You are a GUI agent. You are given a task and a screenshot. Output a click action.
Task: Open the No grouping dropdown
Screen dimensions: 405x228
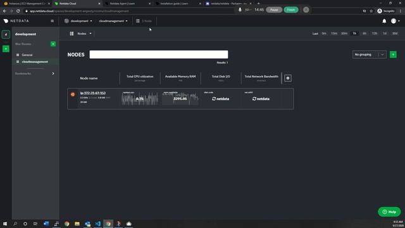point(370,54)
